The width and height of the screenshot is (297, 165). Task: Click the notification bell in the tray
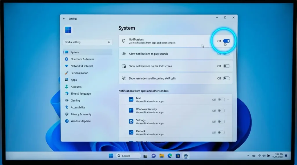(286, 156)
